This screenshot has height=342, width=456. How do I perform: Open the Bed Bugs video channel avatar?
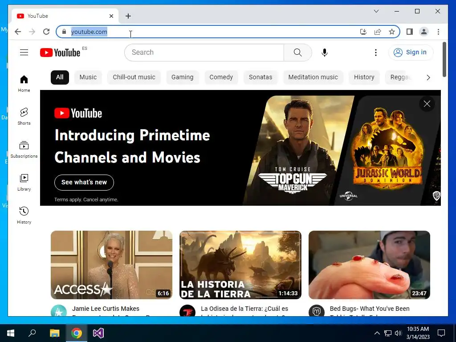click(x=317, y=310)
